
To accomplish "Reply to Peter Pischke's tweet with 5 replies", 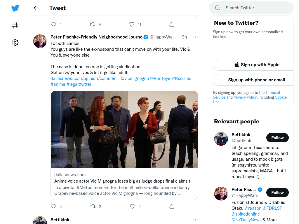I will 53,206.
